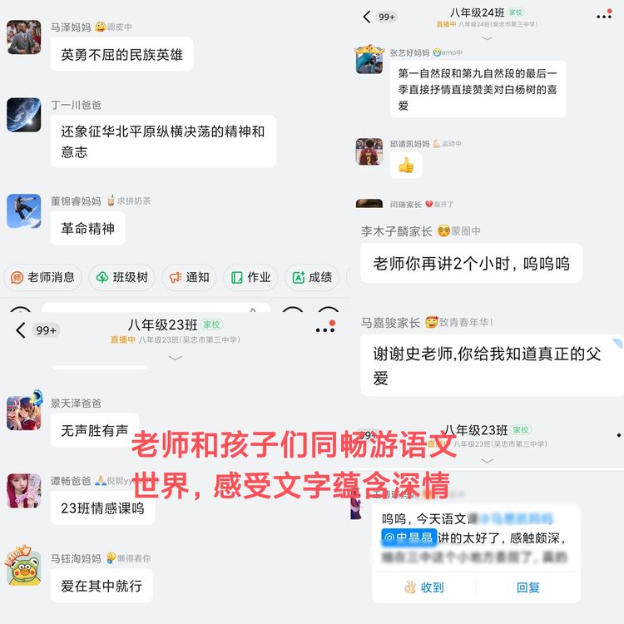Viewport: 624px width, 624px height.
Task: Tap the thumbs-up message from 邱靖凯妈妈
Action: pos(406,166)
